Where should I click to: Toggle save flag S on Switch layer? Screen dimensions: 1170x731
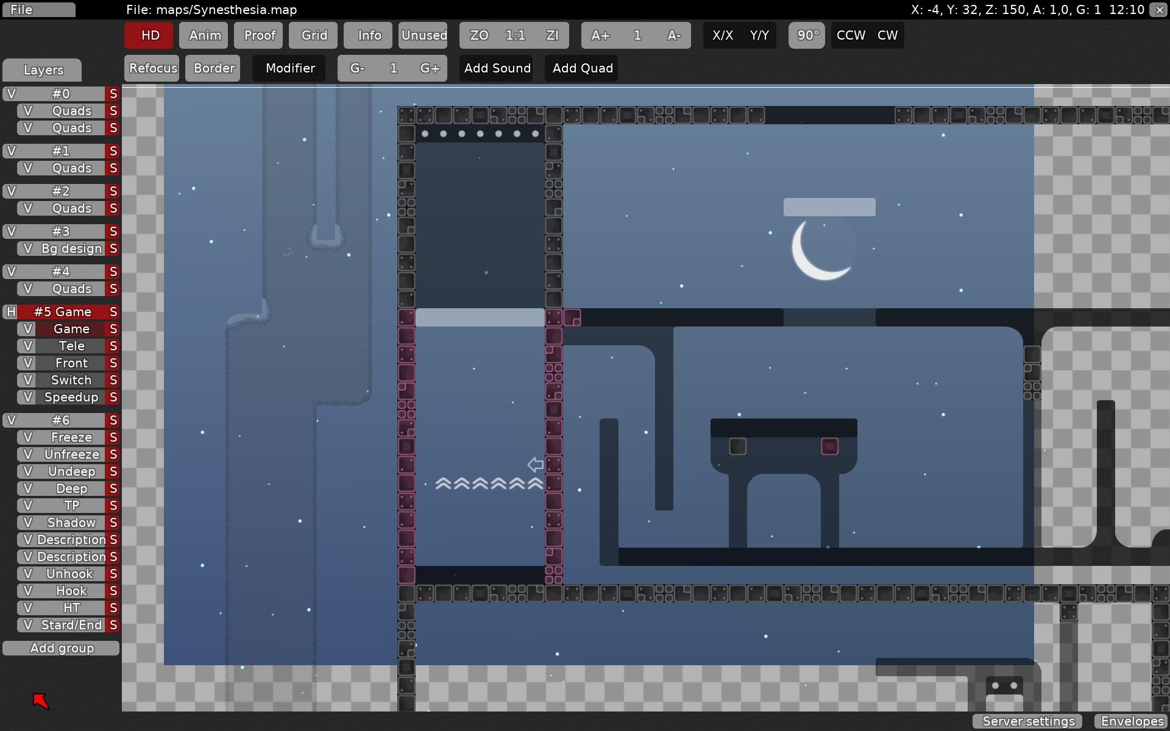113,380
